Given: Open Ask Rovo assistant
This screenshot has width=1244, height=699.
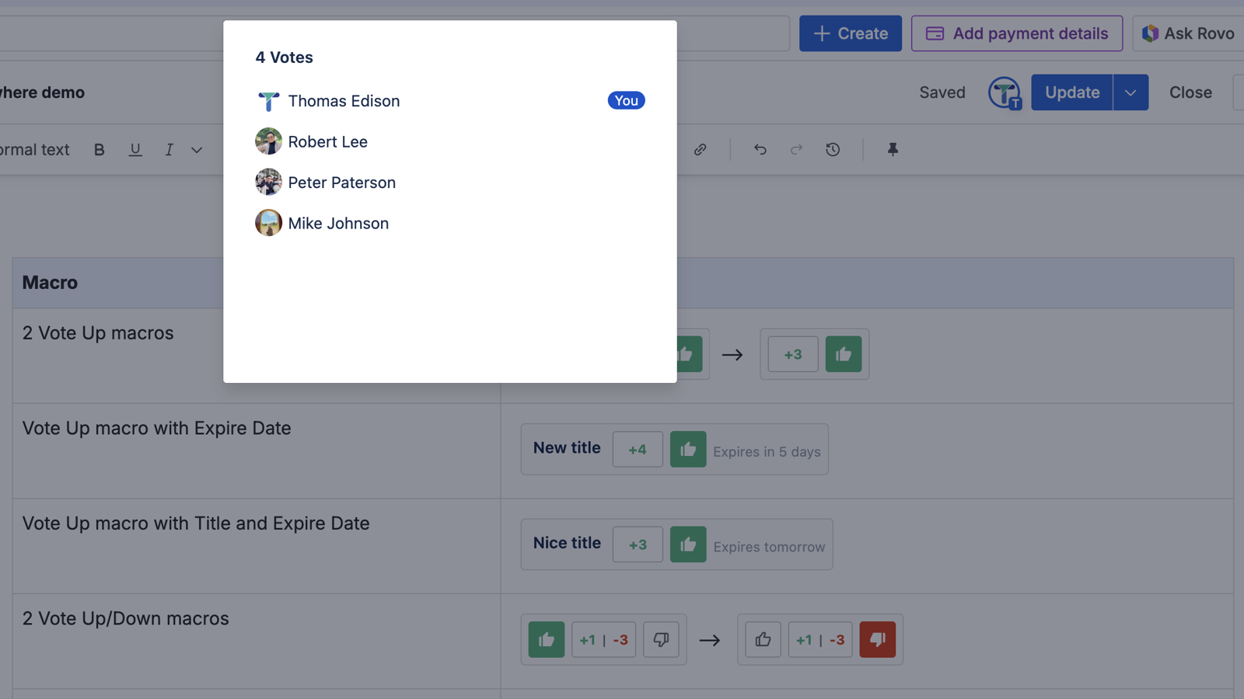Looking at the screenshot, I should (x=1188, y=33).
